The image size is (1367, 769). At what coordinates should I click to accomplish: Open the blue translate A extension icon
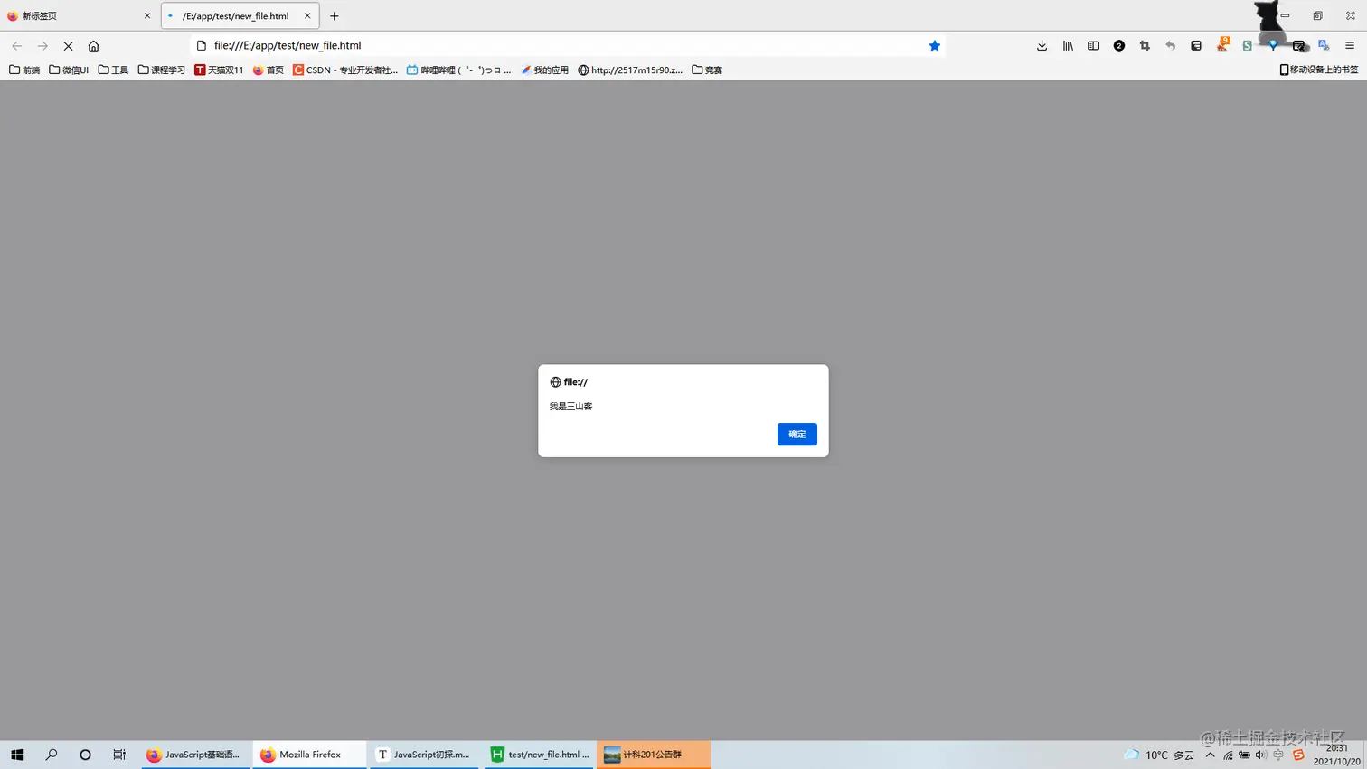click(1324, 45)
